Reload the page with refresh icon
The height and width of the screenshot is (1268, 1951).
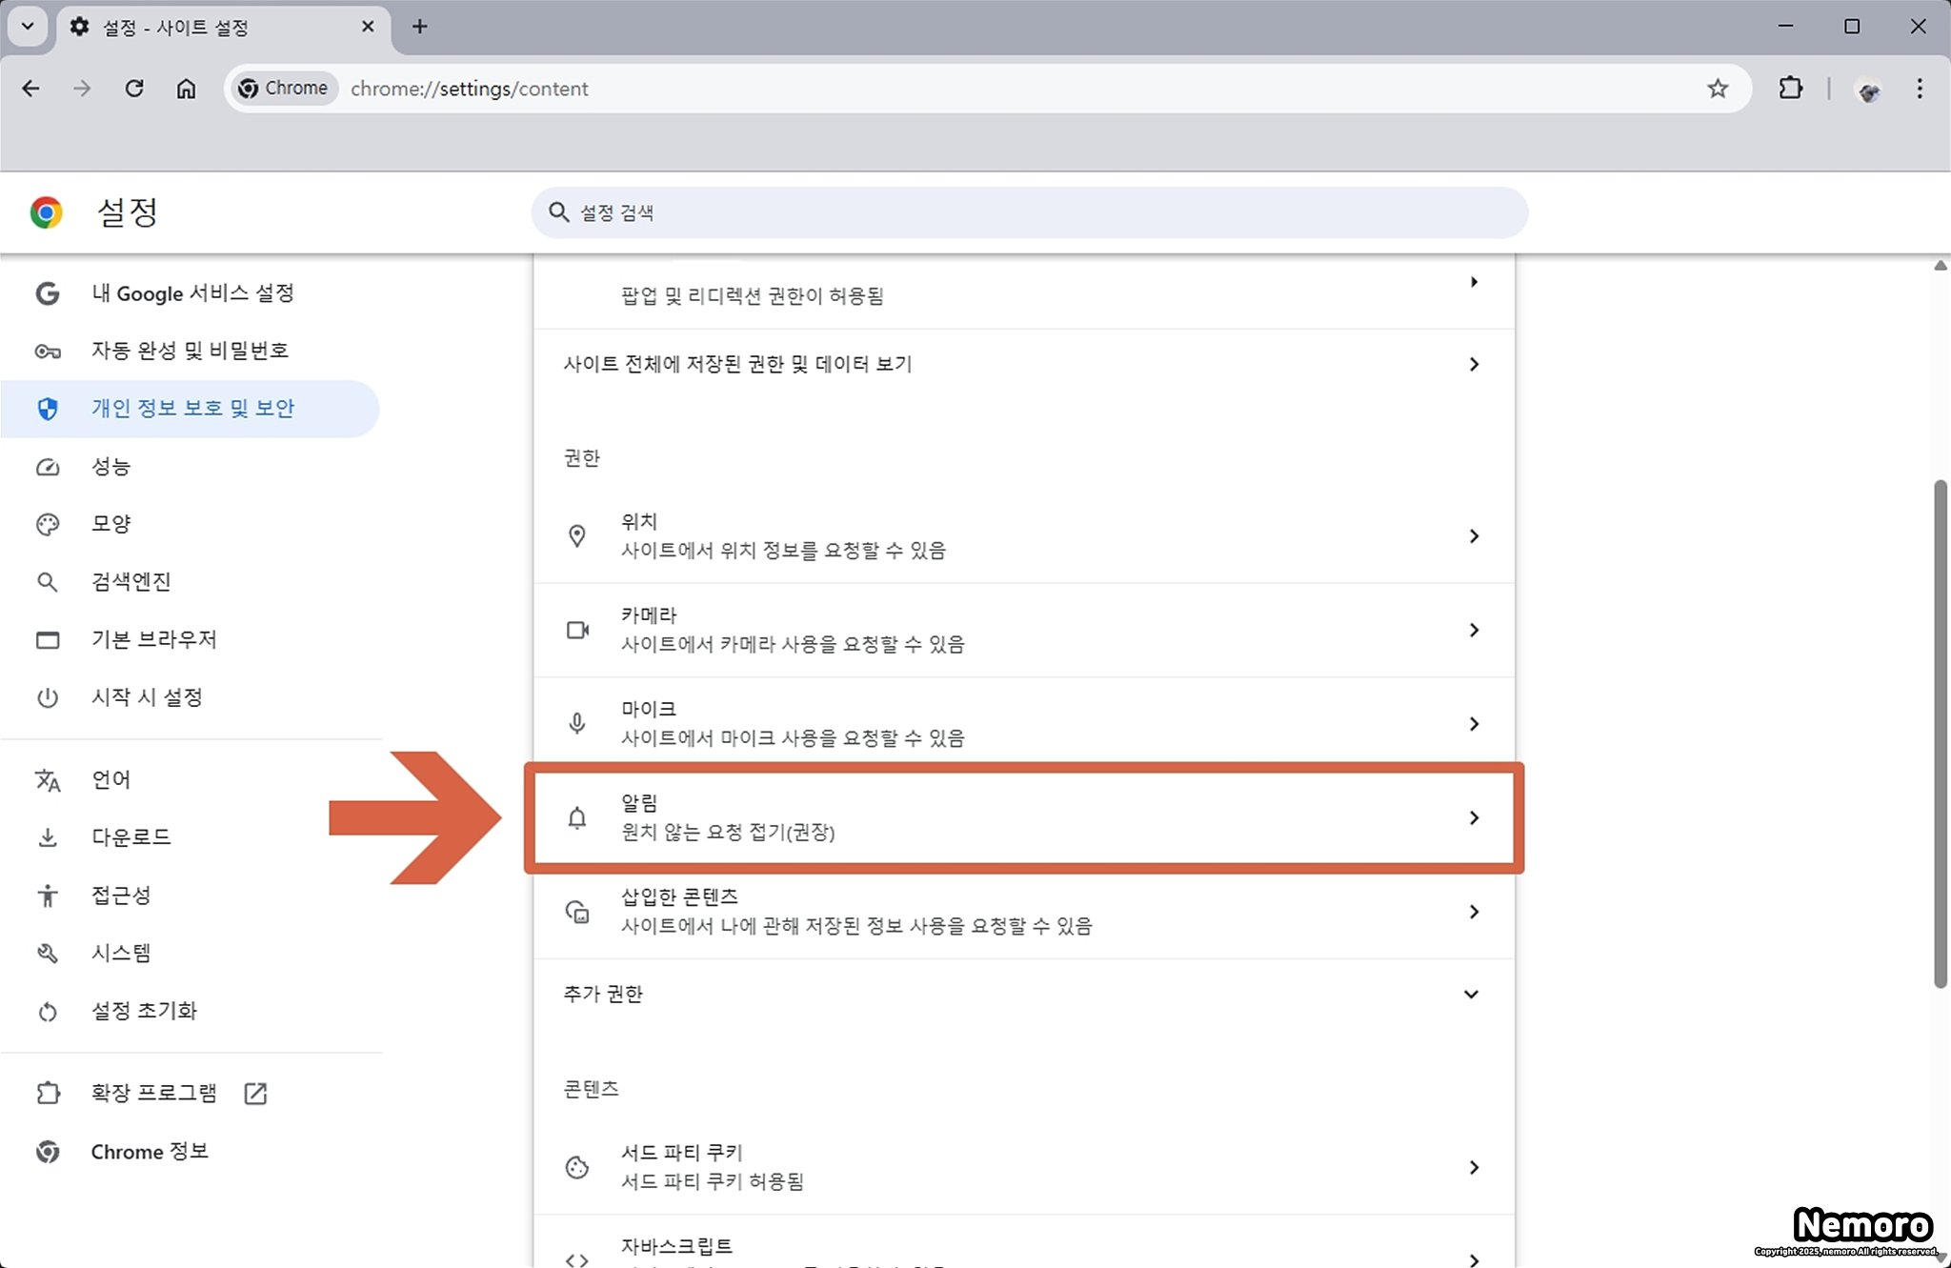134,89
